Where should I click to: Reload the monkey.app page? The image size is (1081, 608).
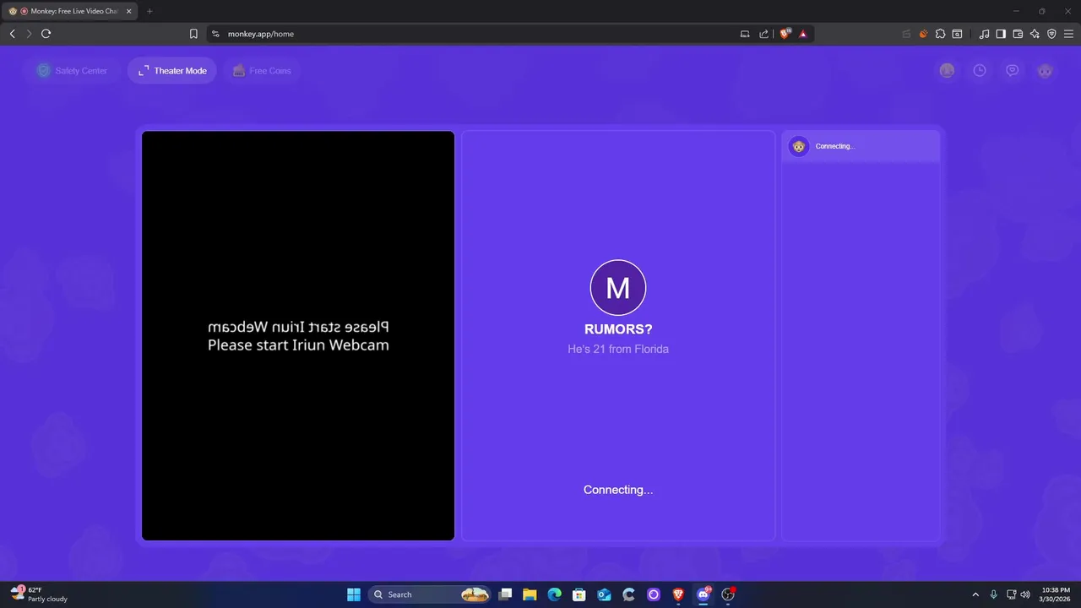[x=46, y=34]
